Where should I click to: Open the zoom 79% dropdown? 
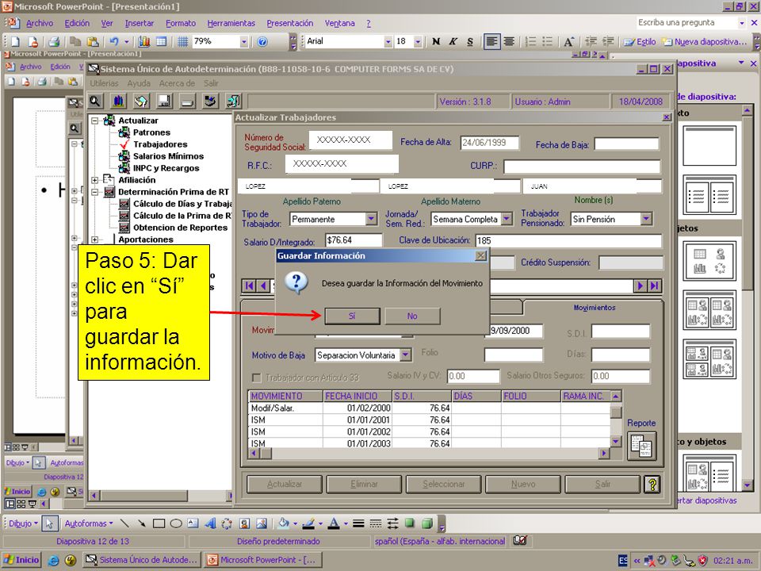(x=243, y=42)
